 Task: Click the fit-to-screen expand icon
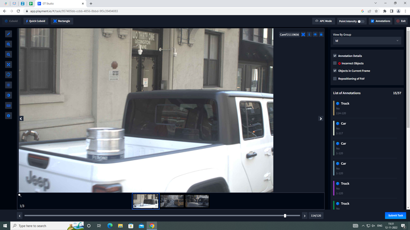pos(9,65)
